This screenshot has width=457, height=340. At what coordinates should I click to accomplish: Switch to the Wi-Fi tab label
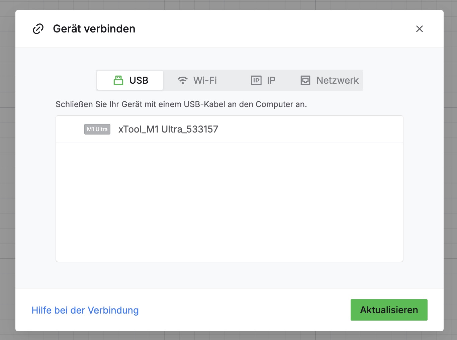click(x=205, y=80)
